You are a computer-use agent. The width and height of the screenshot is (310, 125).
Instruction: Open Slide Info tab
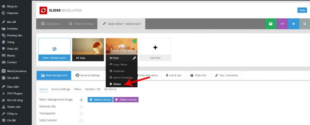(x=198, y=75)
